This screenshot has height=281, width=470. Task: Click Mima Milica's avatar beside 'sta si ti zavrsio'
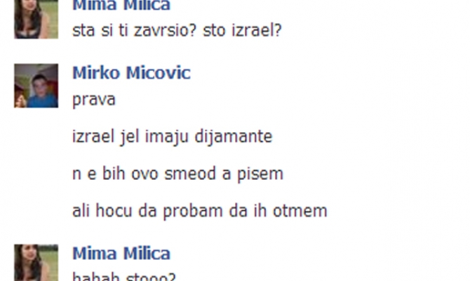(36, 19)
